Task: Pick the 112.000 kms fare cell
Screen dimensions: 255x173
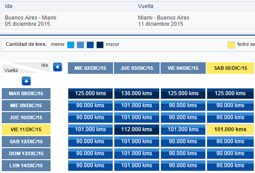Action: point(137,129)
